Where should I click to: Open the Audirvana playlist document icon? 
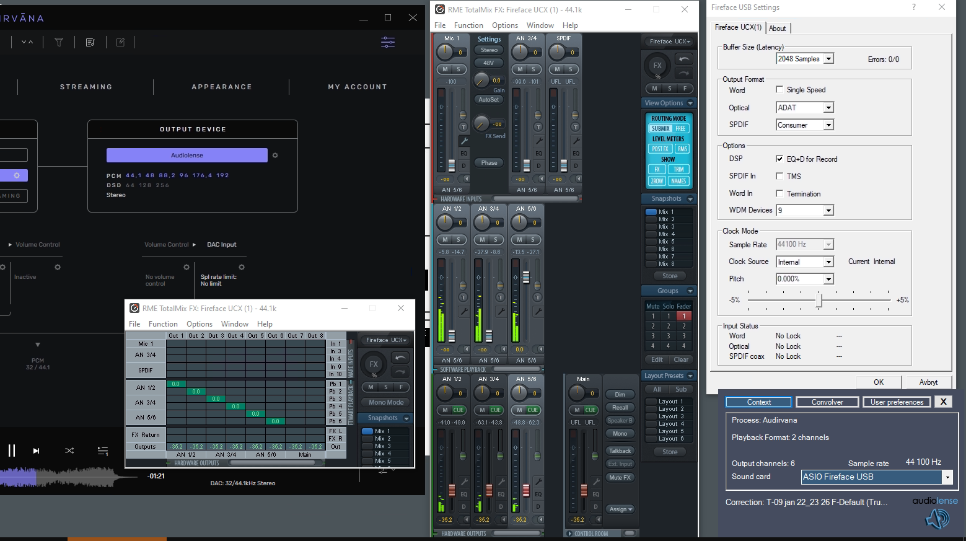click(x=90, y=42)
